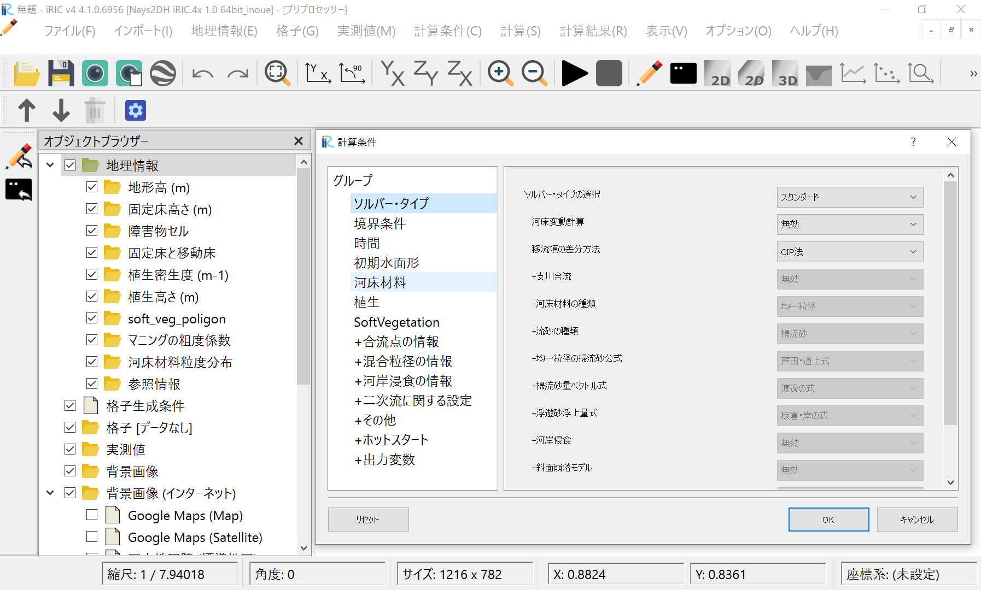Click the OK button
Image resolution: width=981 pixels, height=590 pixels.
tap(828, 520)
